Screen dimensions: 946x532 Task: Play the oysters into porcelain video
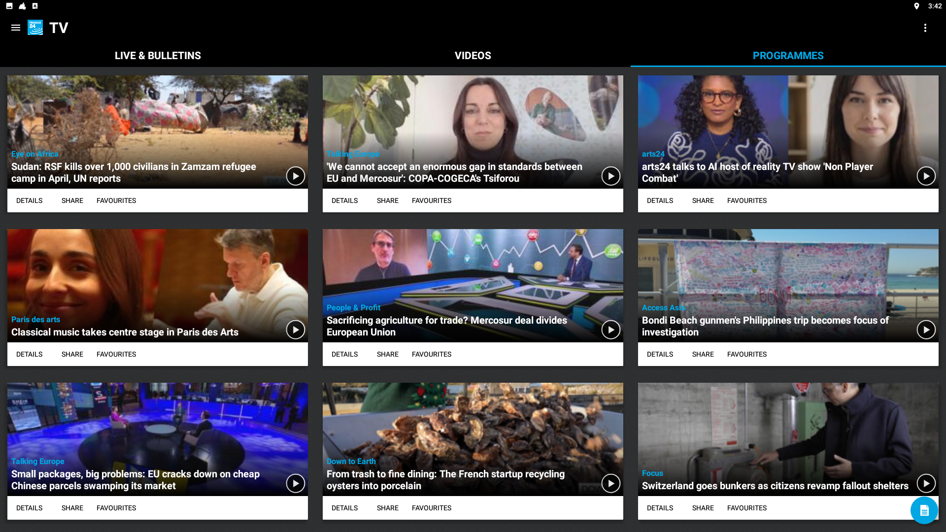(x=610, y=483)
